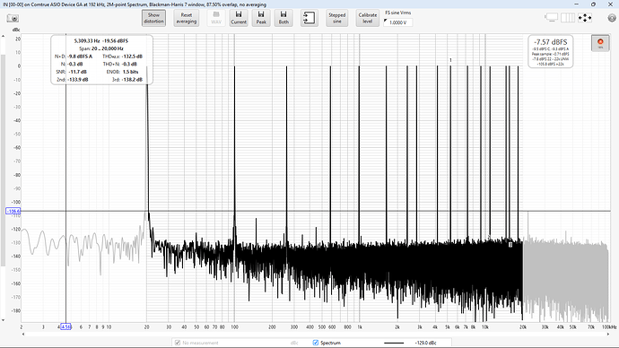Screen dimensions: 619x348
Task: Click the -129.0 dBc Spectrum value
Action: 426,343
